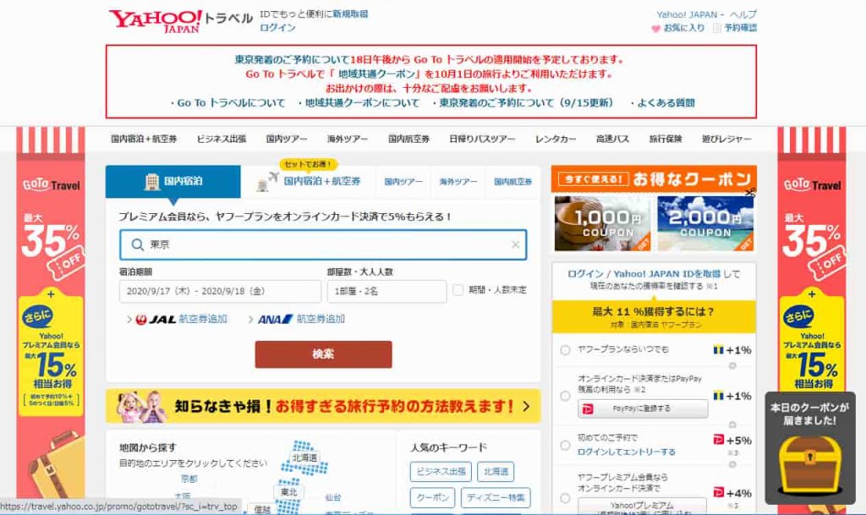Screen dimensions: 866x515
Task: Open 日帰りバスツアー in the navigation
Action: [x=482, y=139]
